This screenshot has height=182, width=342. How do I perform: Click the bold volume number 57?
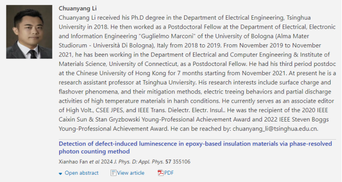click(x=168, y=161)
